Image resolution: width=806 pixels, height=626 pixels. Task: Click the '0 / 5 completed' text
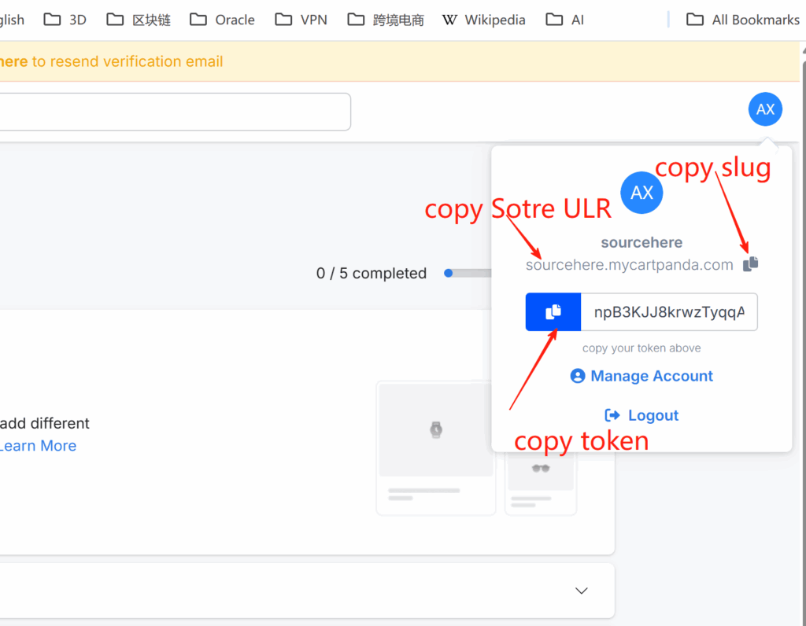point(372,273)
